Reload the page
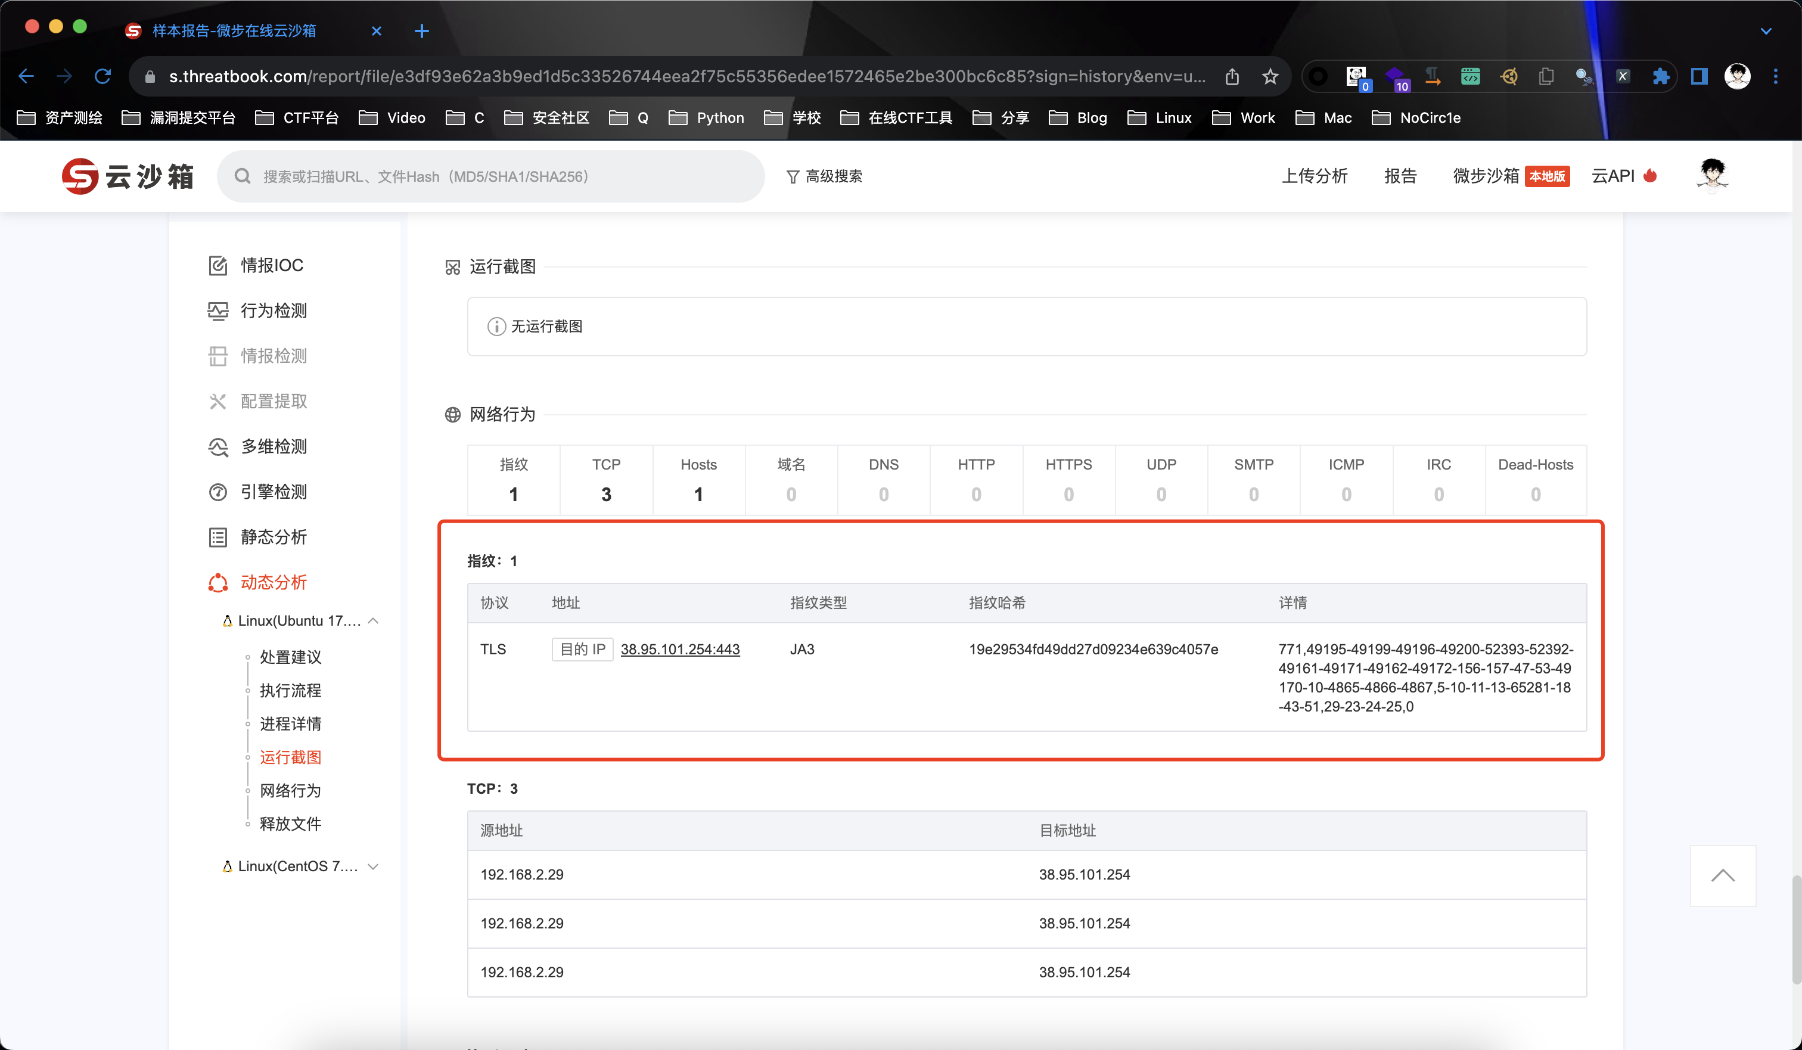Image resolution: width=1802 pixels, height=1050 pixels. click(x=103, y=76)
